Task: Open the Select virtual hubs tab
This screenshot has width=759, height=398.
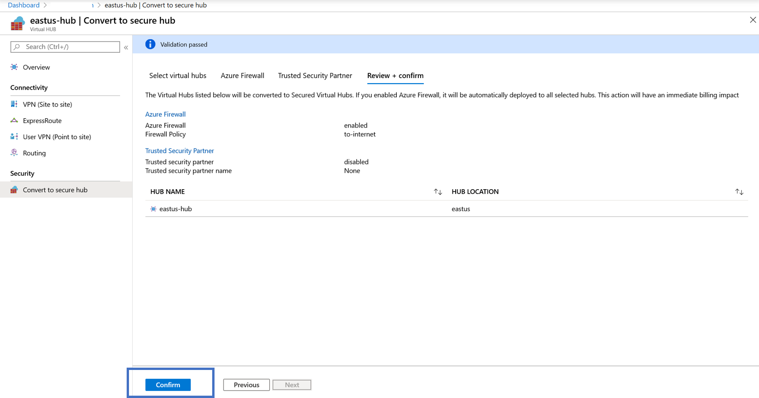Action: point(178,76)
